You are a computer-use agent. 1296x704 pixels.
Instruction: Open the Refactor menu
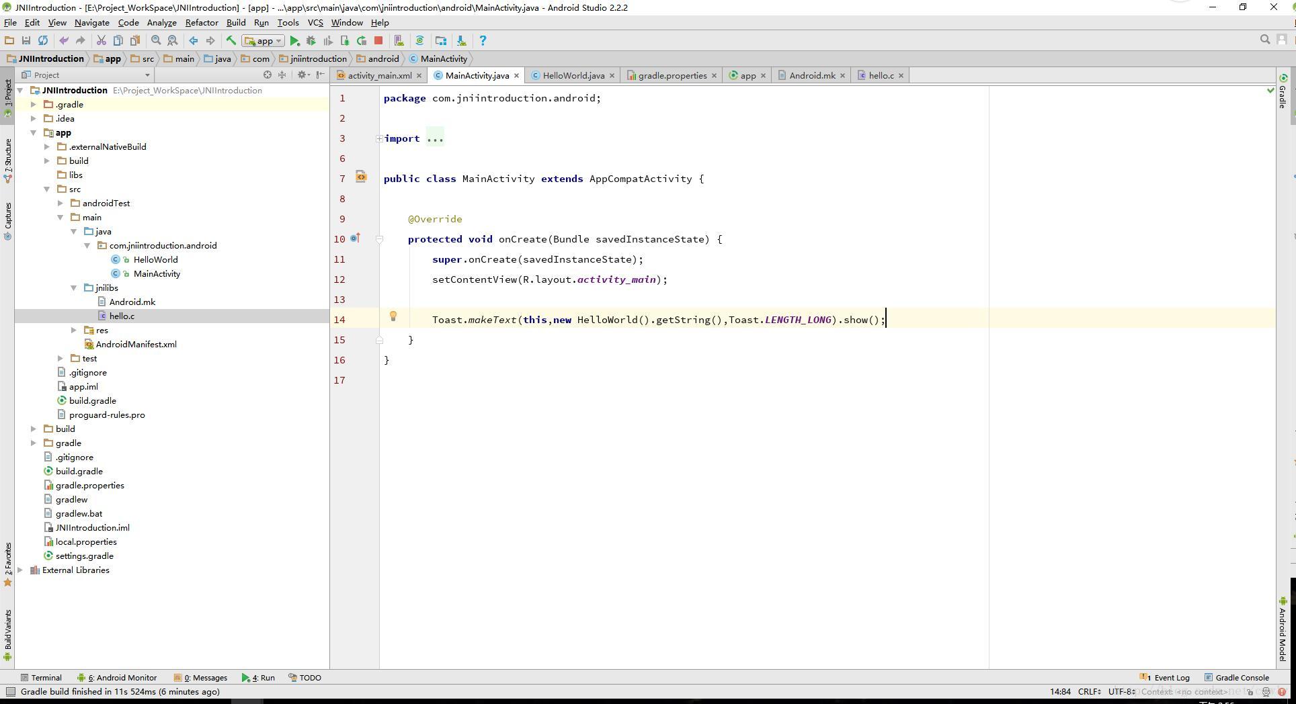tap(202, 22)
